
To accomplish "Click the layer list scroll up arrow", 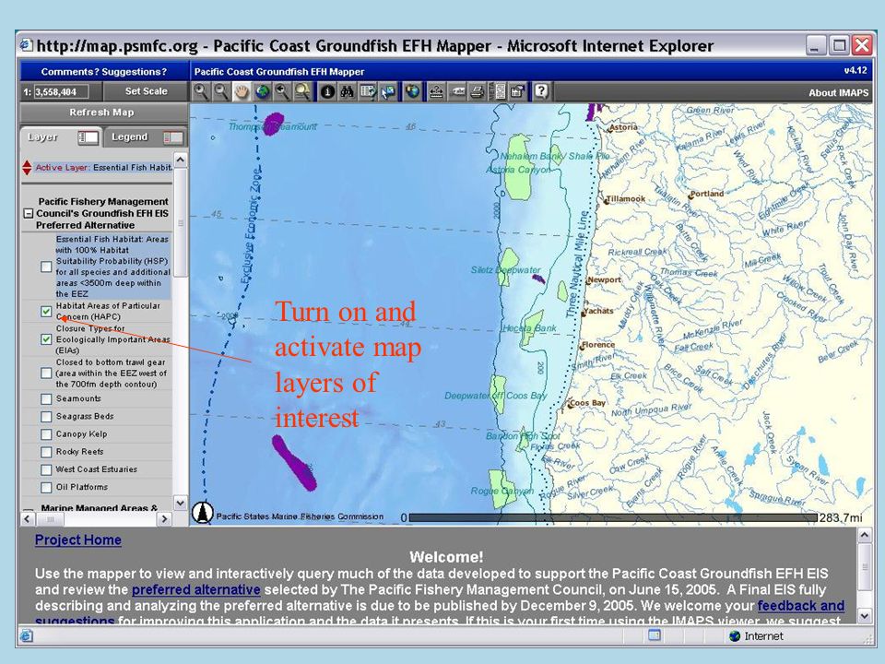I will [x=180, y=160].
